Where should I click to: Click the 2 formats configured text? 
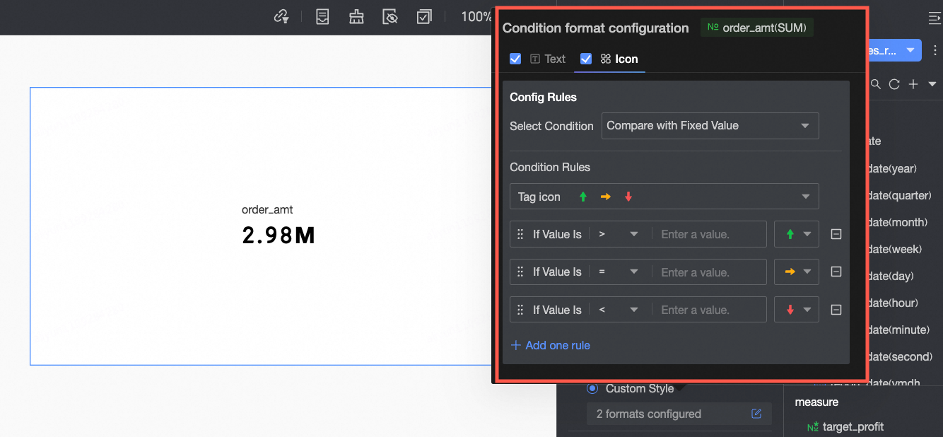click(x=648, y=414)
